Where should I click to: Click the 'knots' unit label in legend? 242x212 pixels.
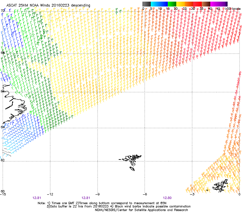point(236,9)
